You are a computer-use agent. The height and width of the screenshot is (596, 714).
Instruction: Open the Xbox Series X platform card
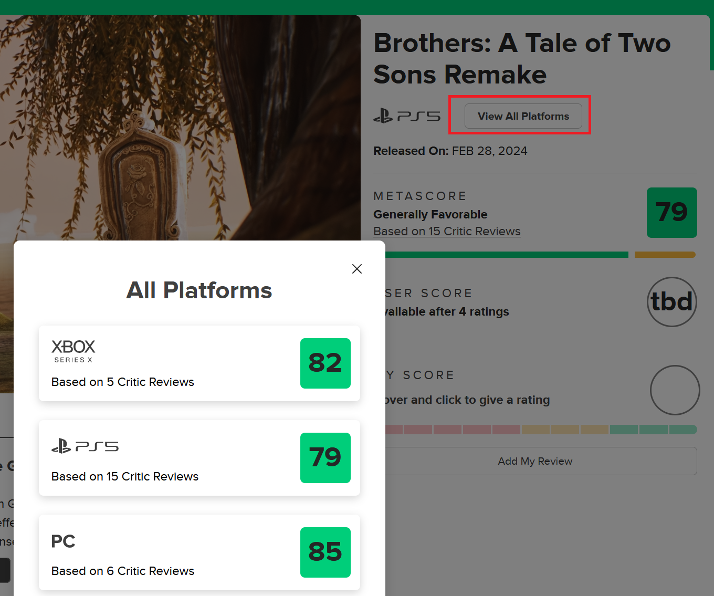pos(199,363)
